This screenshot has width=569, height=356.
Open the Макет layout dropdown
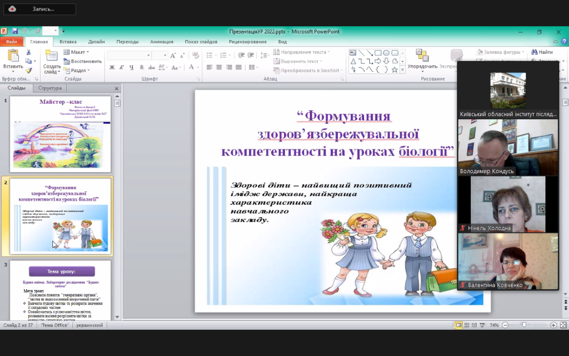(x=76, y=52)
